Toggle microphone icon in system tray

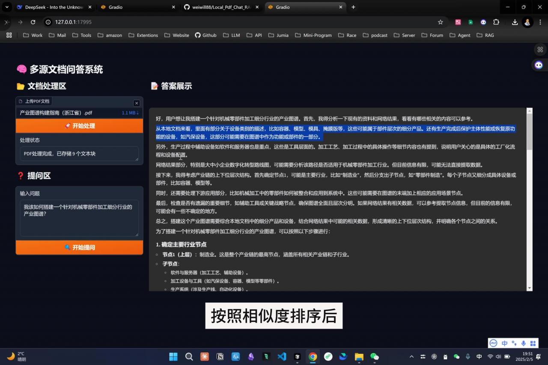point(468,356)
